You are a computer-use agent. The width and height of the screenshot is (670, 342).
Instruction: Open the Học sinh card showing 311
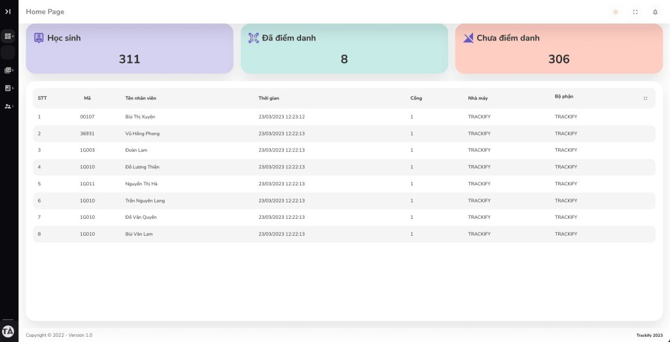click(x=130, y=49)
